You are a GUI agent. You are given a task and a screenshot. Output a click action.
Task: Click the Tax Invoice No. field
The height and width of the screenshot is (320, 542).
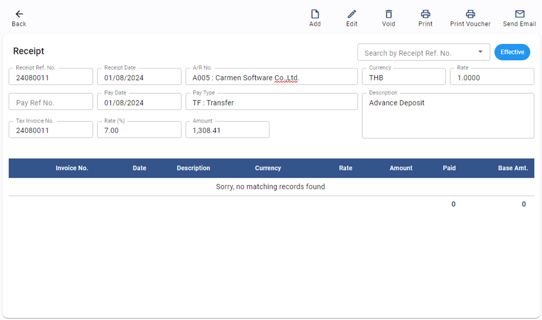pyautogui.click(x=51, y=130)
